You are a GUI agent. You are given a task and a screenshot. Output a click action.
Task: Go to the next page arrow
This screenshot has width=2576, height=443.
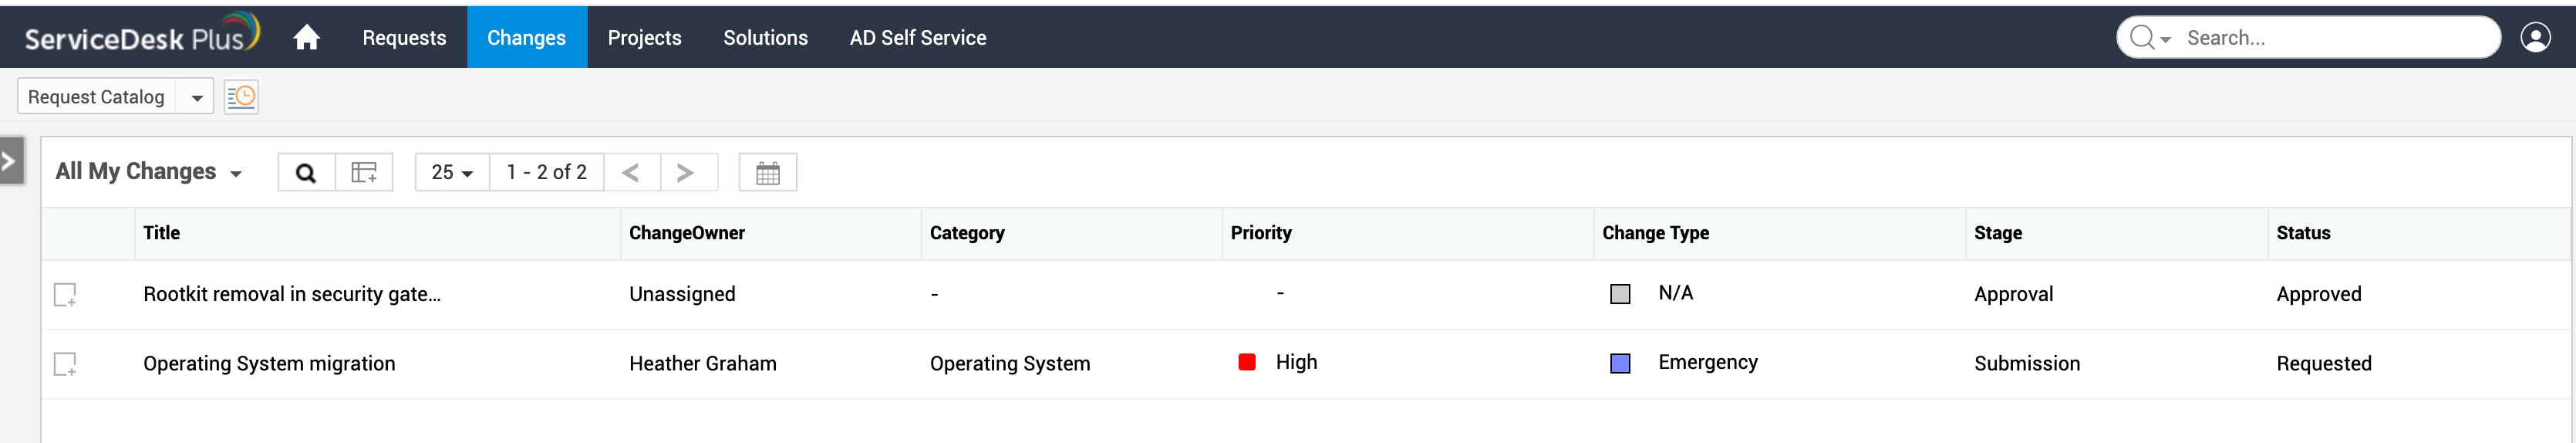685,173
